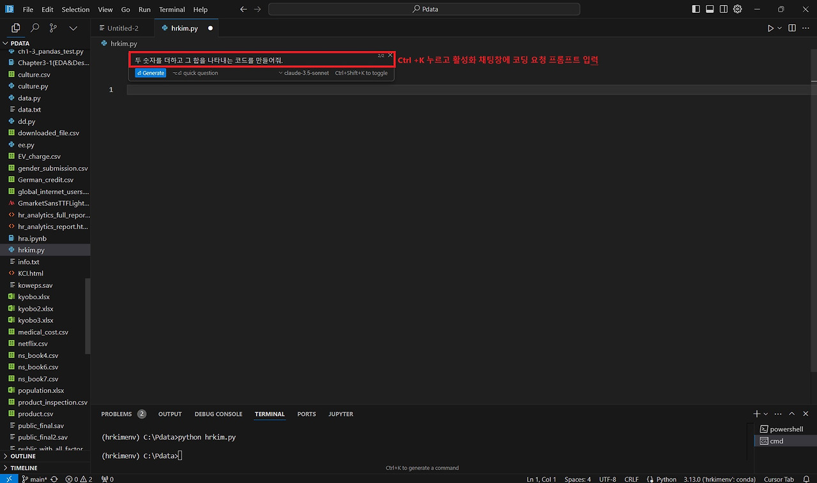This screenshot has height=483, width=817.
Task: Click the Korean prompt input field
Action: (x=262, y=60)
